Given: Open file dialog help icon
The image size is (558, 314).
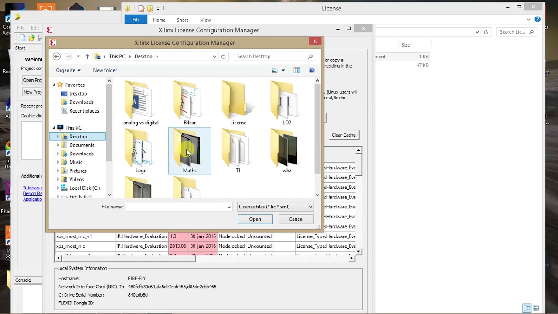Looking at the screenshot, I should point(311,70).
